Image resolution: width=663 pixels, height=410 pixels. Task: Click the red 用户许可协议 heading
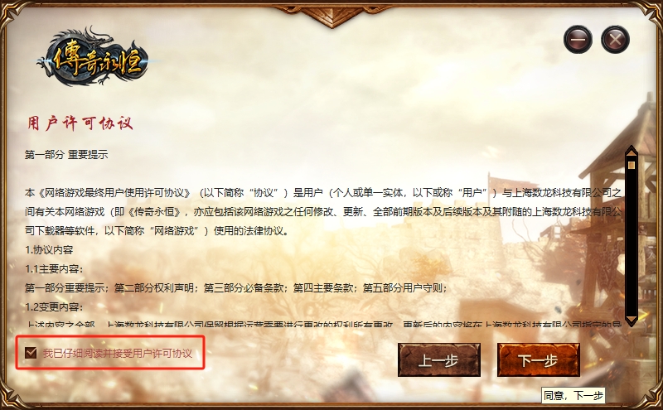click(x=80, y=123)
